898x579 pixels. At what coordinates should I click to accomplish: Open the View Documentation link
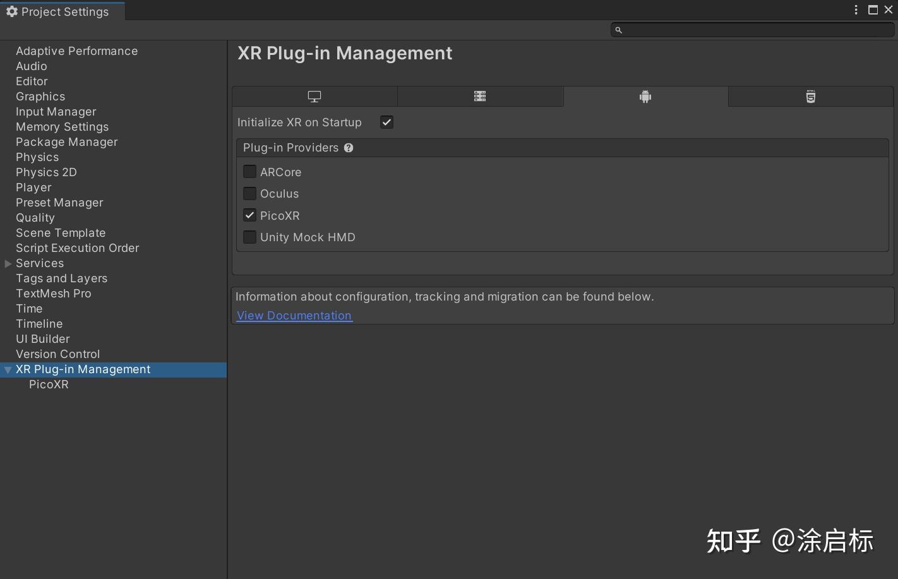pyautogui.click(x=294, y=316)
